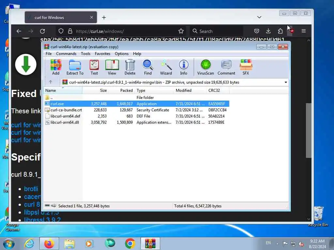
Task: Click the taskbar clock showing 9:22 AM
Action: 317,243
